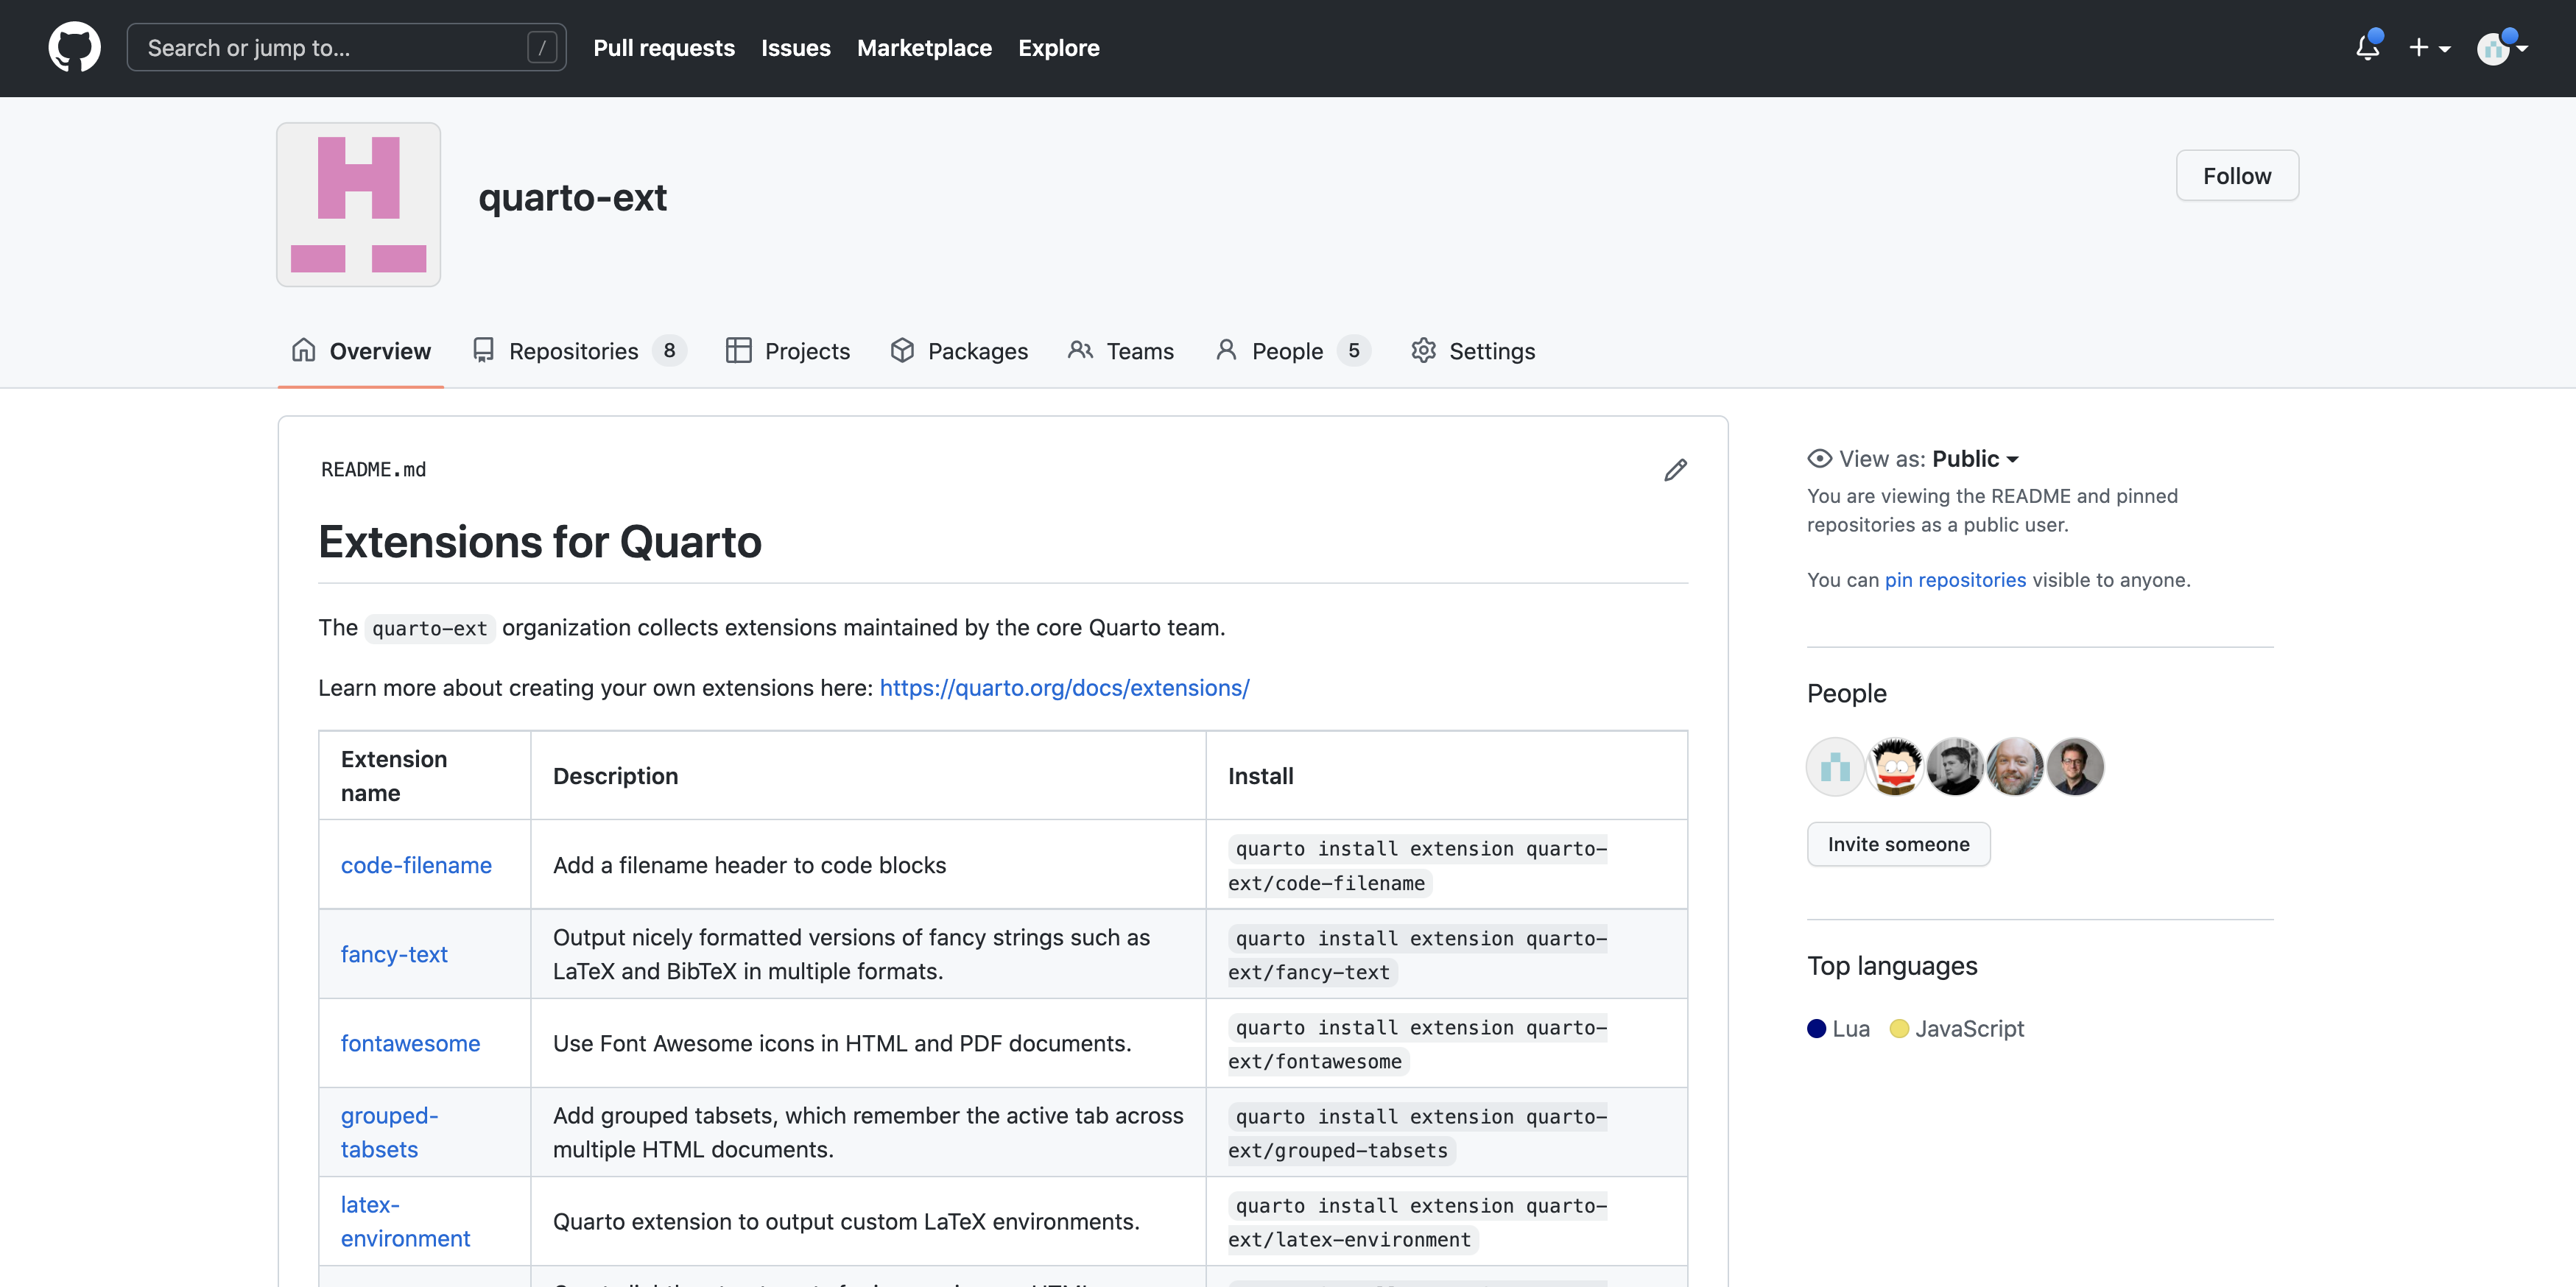Open the eye icon next to View as
2576x1287 pixels.
1818,458
